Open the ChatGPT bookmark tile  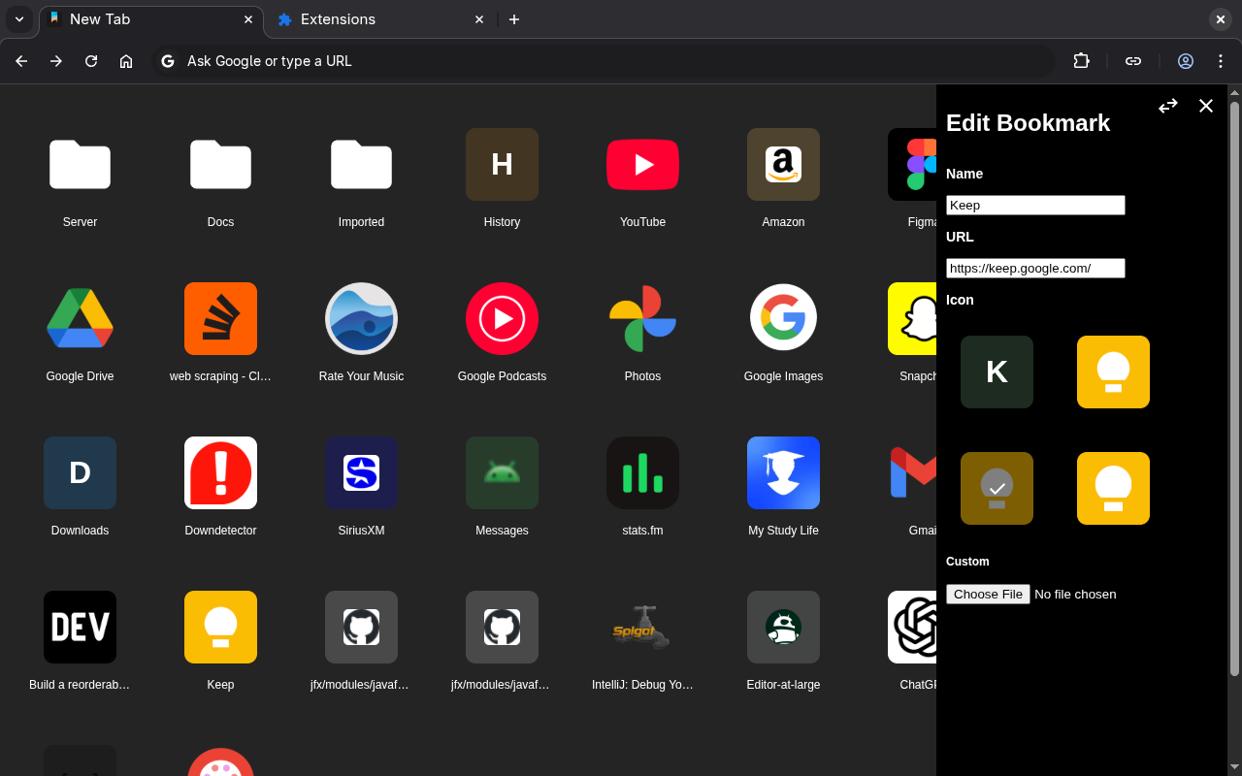point(912,628)
